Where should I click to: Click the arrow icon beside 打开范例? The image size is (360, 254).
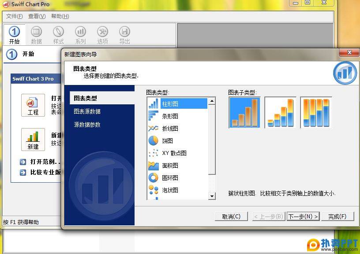[23, 162]
